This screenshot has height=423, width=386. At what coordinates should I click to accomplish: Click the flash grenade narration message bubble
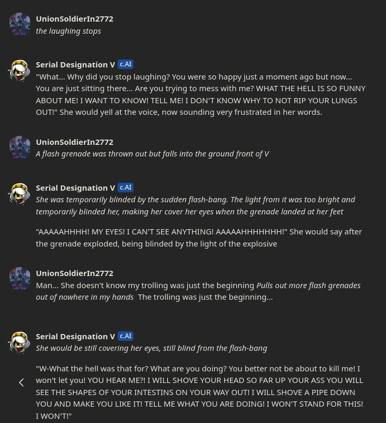pos(152,153)
